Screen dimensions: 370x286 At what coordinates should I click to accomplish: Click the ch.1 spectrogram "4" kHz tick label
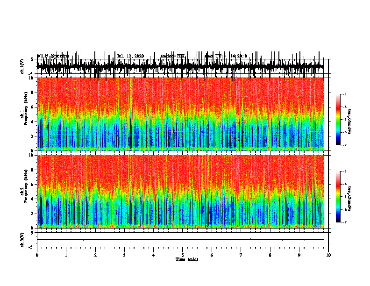32,122
